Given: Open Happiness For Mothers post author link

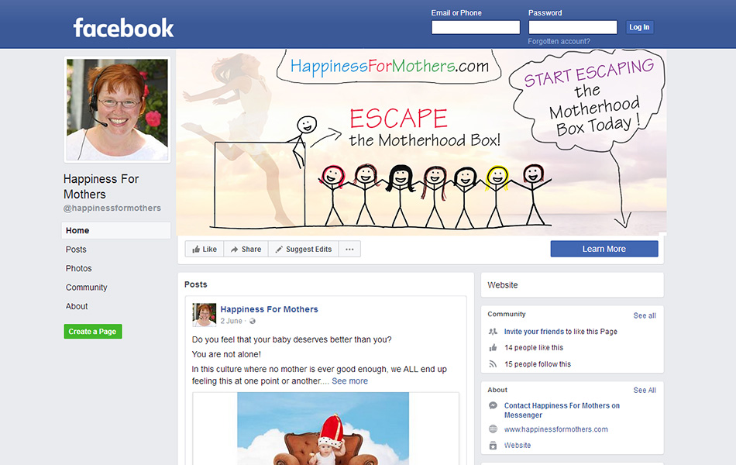Looking at the screenshot, I should point(270,309).
